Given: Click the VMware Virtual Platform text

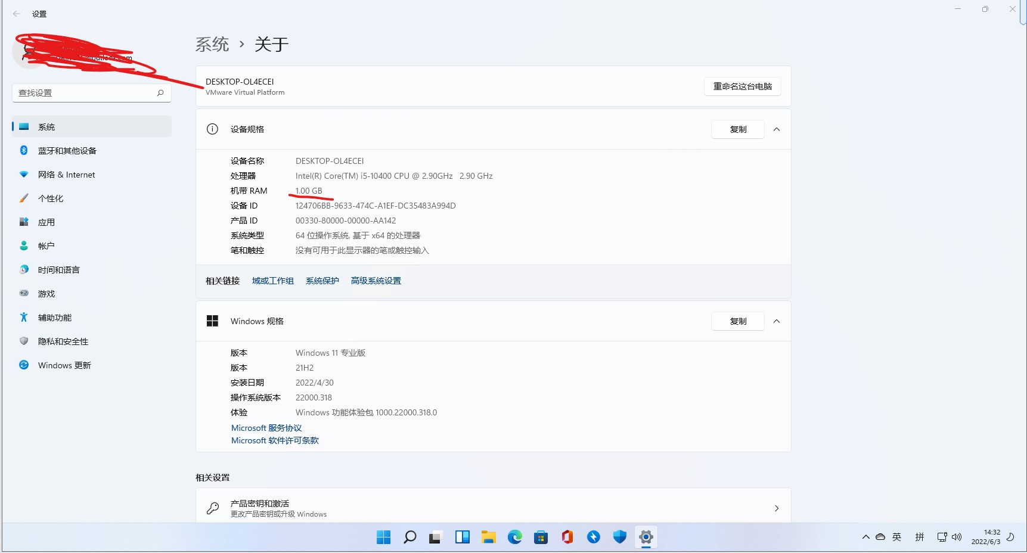Looking at the screenshot, I should (x=245, y=92).
